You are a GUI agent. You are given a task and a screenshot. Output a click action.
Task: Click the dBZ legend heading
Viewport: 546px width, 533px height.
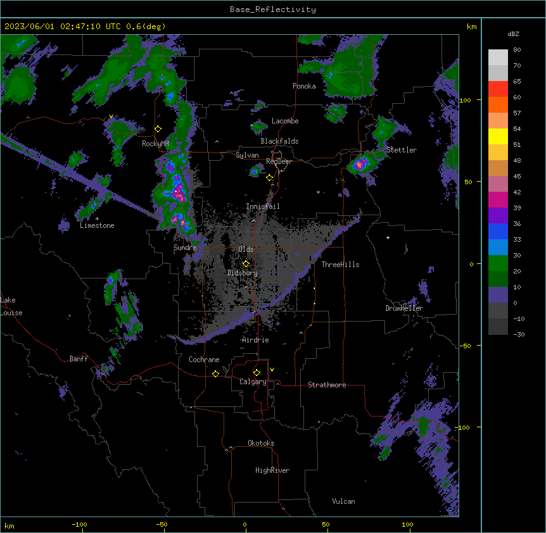click(x=513, y=34)
